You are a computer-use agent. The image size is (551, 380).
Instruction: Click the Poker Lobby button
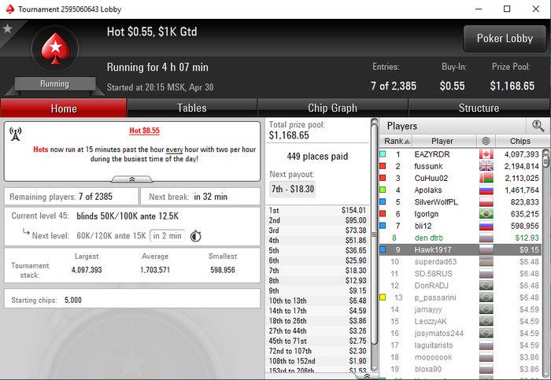pyautogui.click(x=505, y=39)
